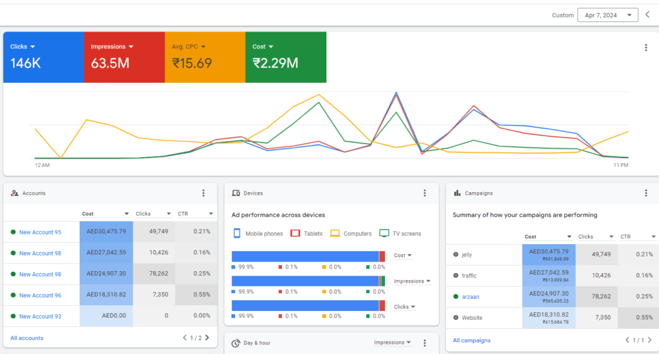Go to next page in Accounts table
This screenshot has width=659, height=354.
pos(206,338)
